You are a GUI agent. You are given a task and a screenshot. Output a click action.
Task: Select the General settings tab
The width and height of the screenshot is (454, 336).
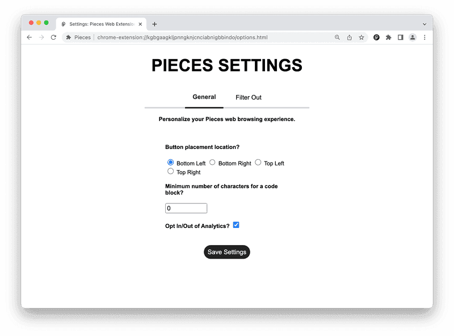(x=204, y=97)
